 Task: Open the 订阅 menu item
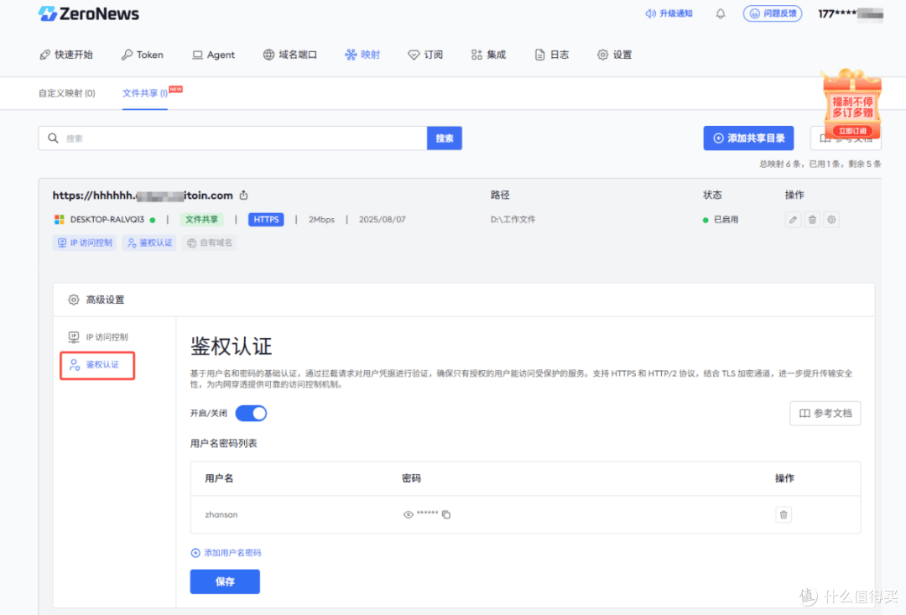click(425, 55)
